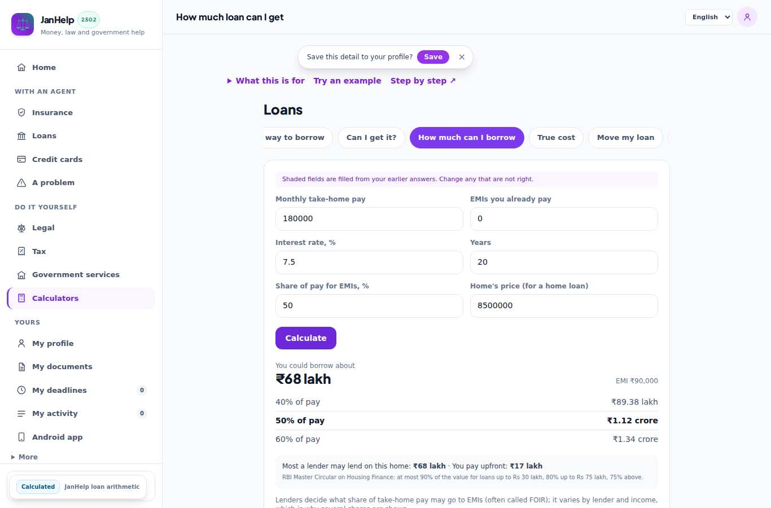Click the My documents file icon
Viewport: 771px width, 508px height.
coord(21,366)
